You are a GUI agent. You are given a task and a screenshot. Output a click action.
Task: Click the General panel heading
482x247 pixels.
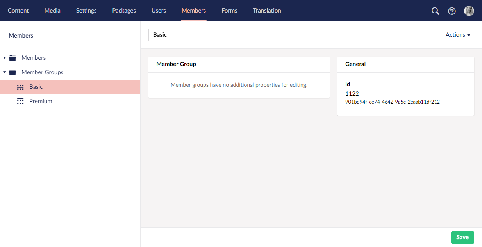click(355, 64)
